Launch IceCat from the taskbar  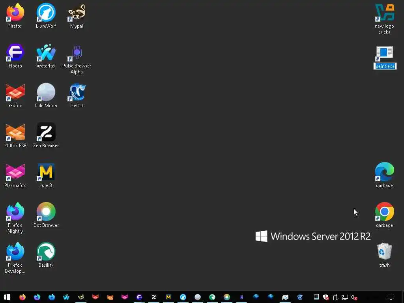[x=300, y=297]
